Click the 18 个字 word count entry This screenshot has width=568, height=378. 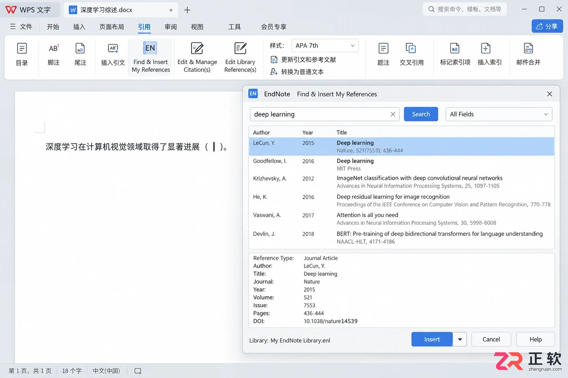point(72,371)
